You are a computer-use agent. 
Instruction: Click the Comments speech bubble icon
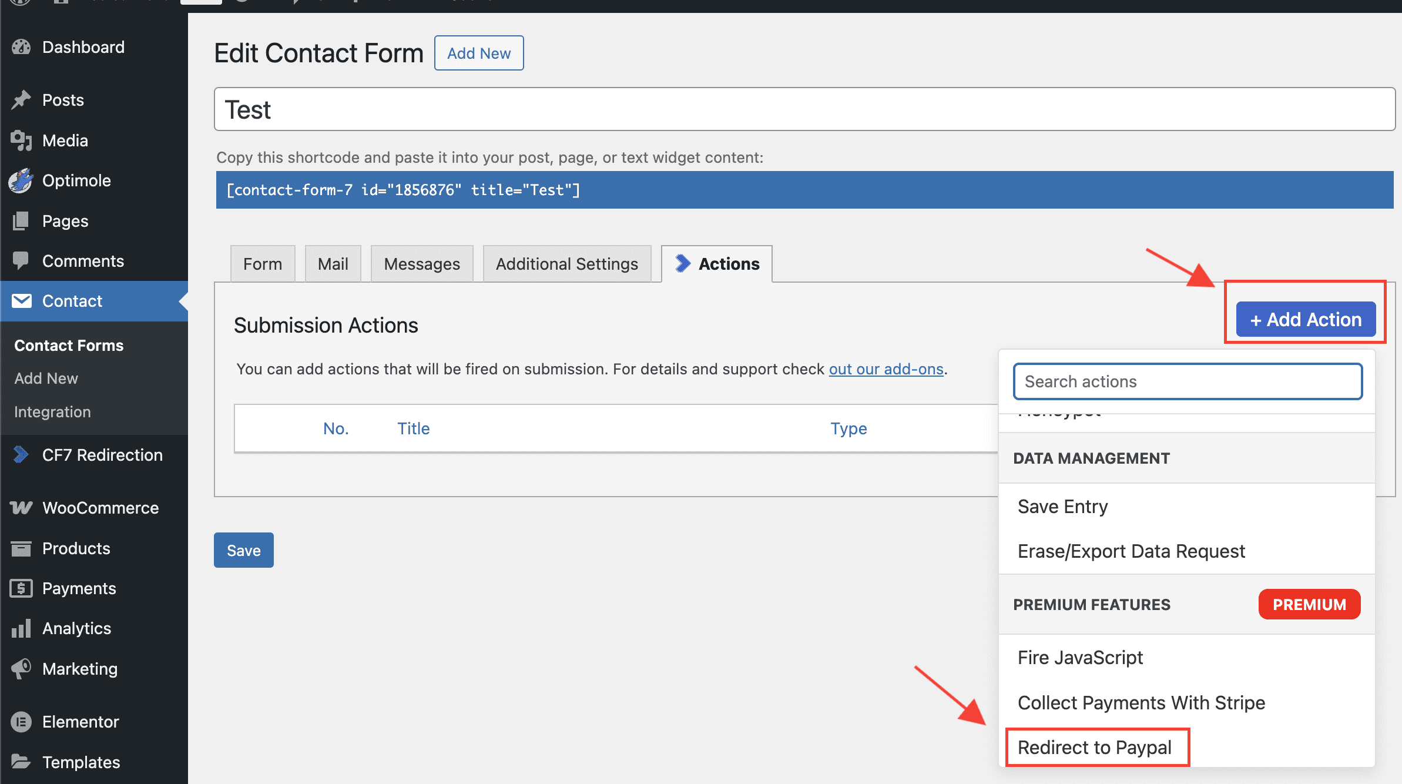[21, 261]
